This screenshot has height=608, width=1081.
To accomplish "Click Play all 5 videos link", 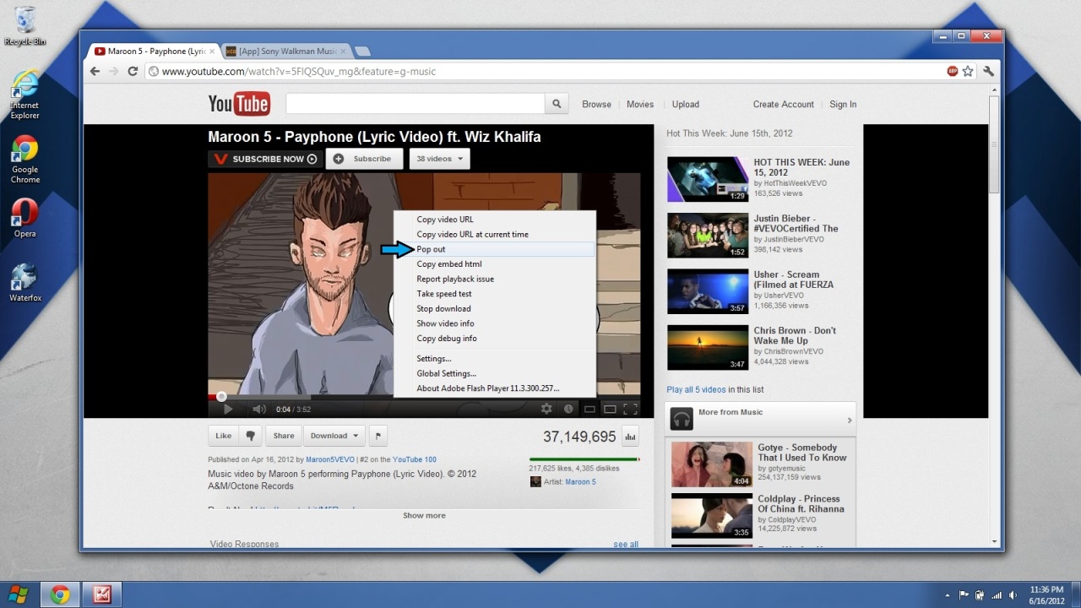I will [x=696, y=390].
